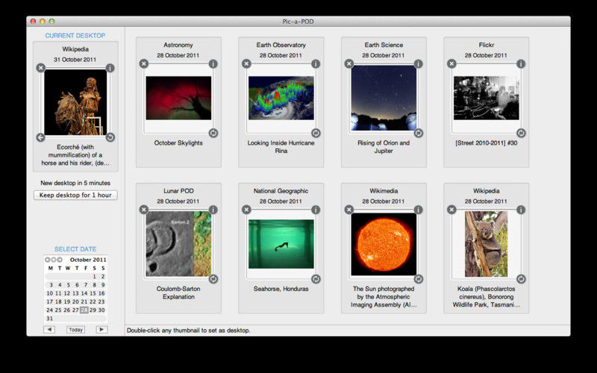
Task: Click the 'October 2011' calendar month label
Action: (88, 260)
